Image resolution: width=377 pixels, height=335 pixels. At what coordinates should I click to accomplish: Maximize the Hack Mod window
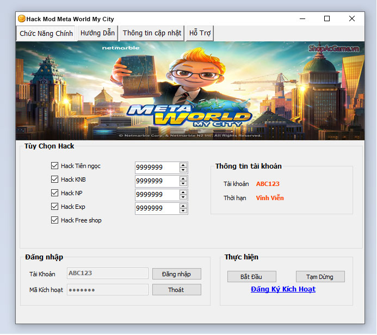click(327, 18)
